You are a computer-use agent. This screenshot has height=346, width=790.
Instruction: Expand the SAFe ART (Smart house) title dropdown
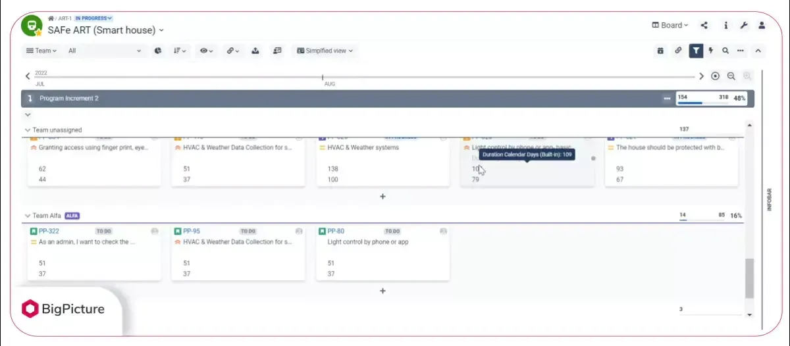point(161,30)
